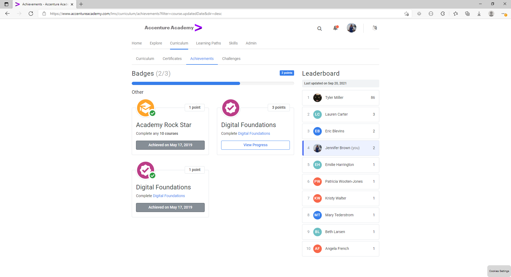
Task: Open the tab actions menu icon
Action: (x=6, y=4)
